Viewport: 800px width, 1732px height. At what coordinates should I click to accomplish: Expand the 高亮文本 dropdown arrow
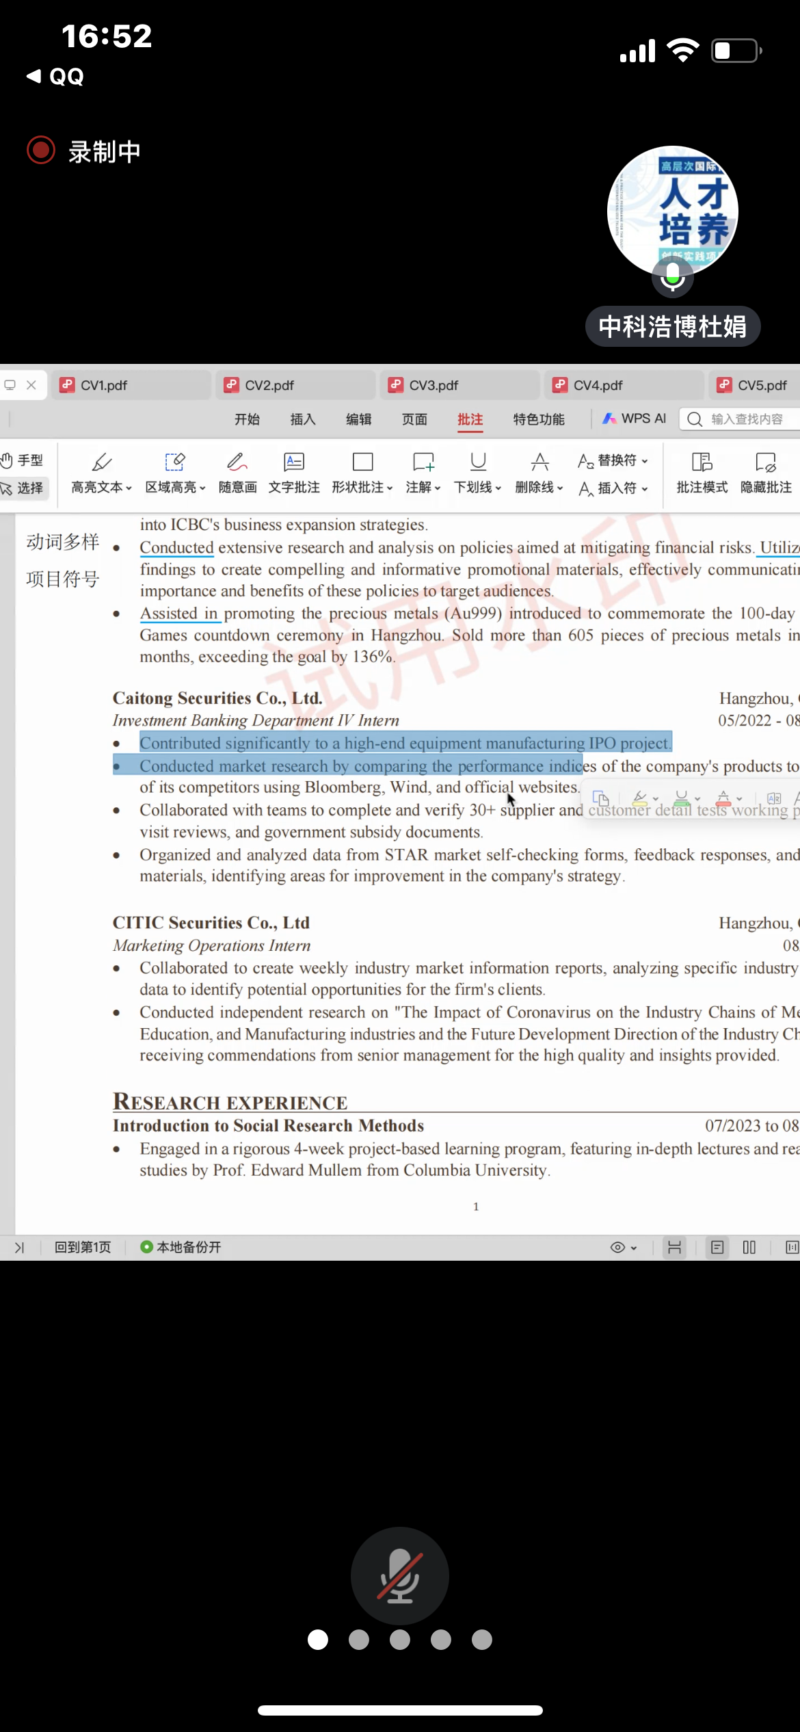(129, 488)
